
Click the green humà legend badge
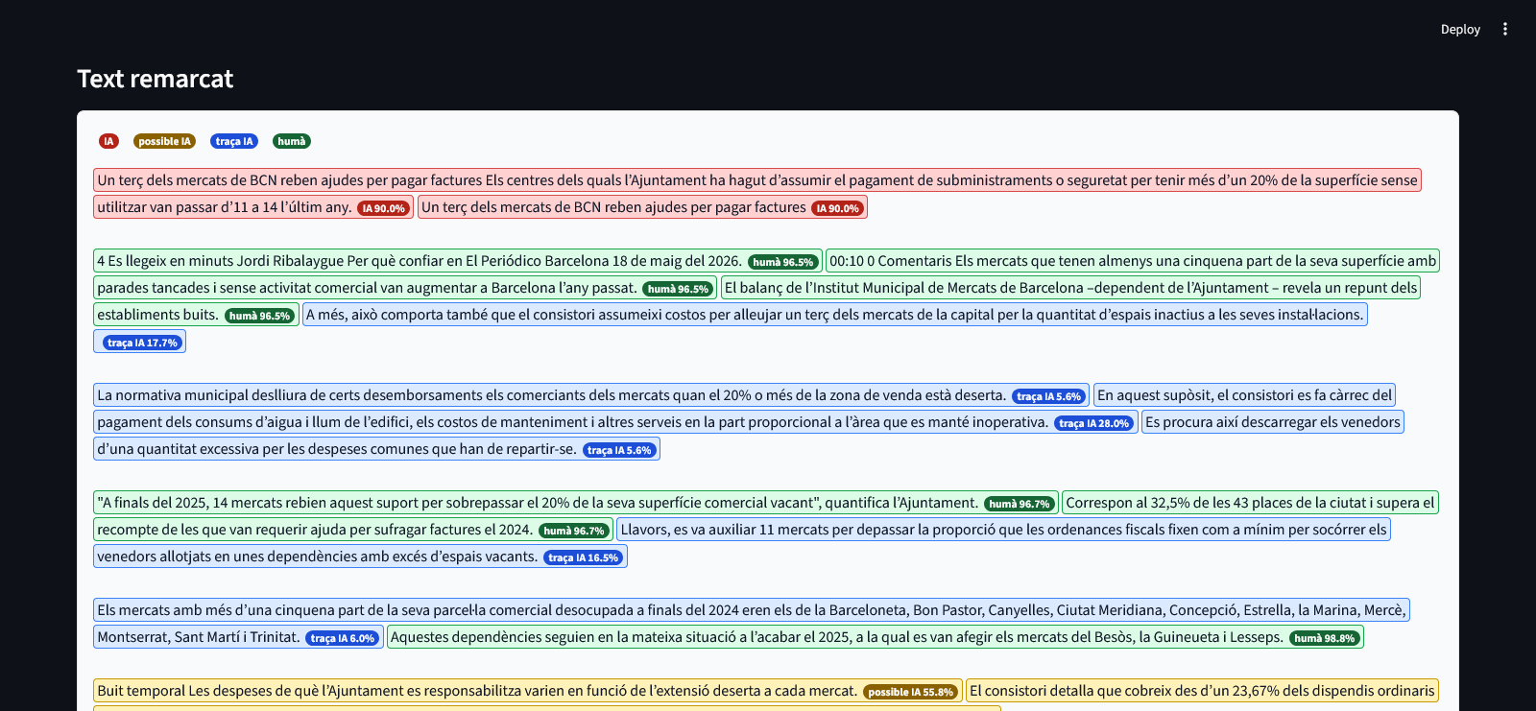pyautogui.click(x=292, y=141)
